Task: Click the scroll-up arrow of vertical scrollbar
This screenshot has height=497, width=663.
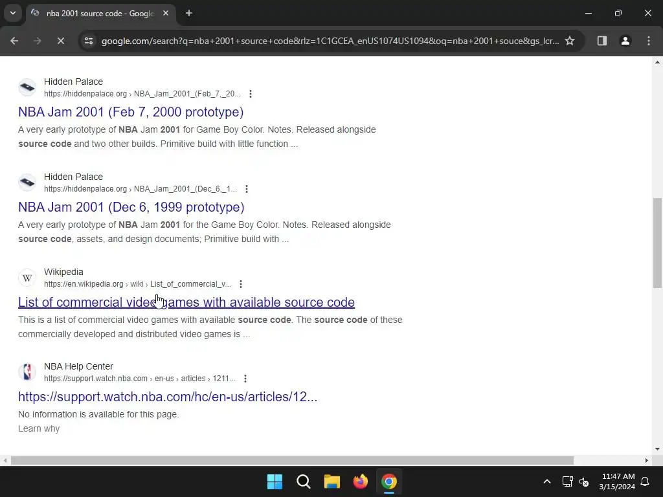Action: tap(657, 62)
